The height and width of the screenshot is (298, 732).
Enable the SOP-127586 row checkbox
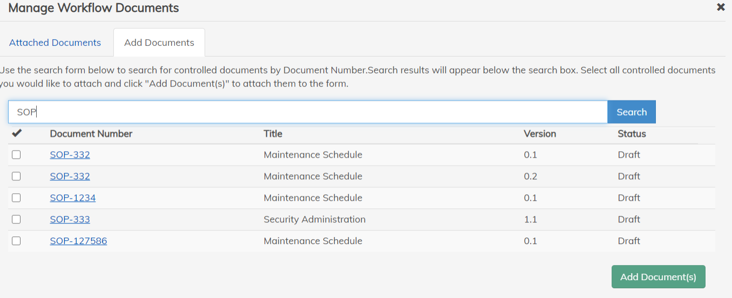coord(16,241)
